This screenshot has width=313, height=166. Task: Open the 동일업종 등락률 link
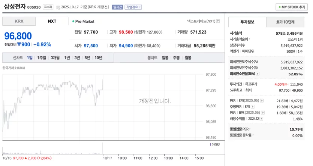[241, 135]
